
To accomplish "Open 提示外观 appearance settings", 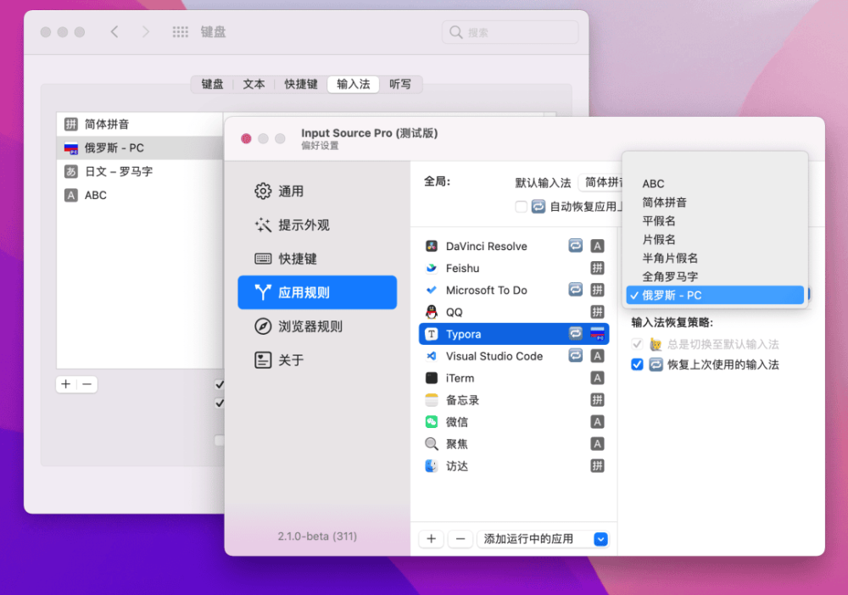I will click(317, 225).
